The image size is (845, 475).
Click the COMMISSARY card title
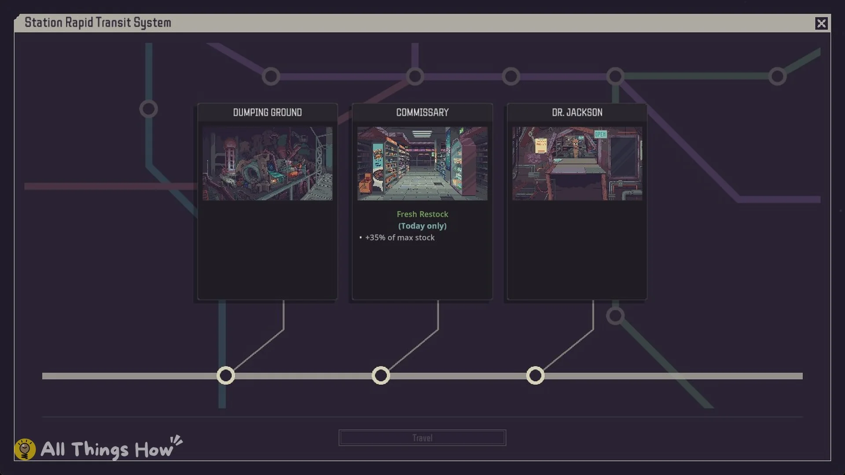pos(422,113)
